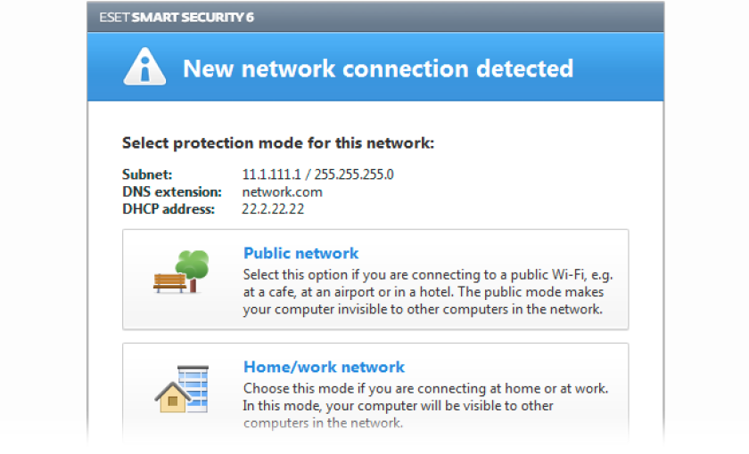Screen dimensions: 749x454
Task: Click the New network connection detected header
Action: (378, 69)
